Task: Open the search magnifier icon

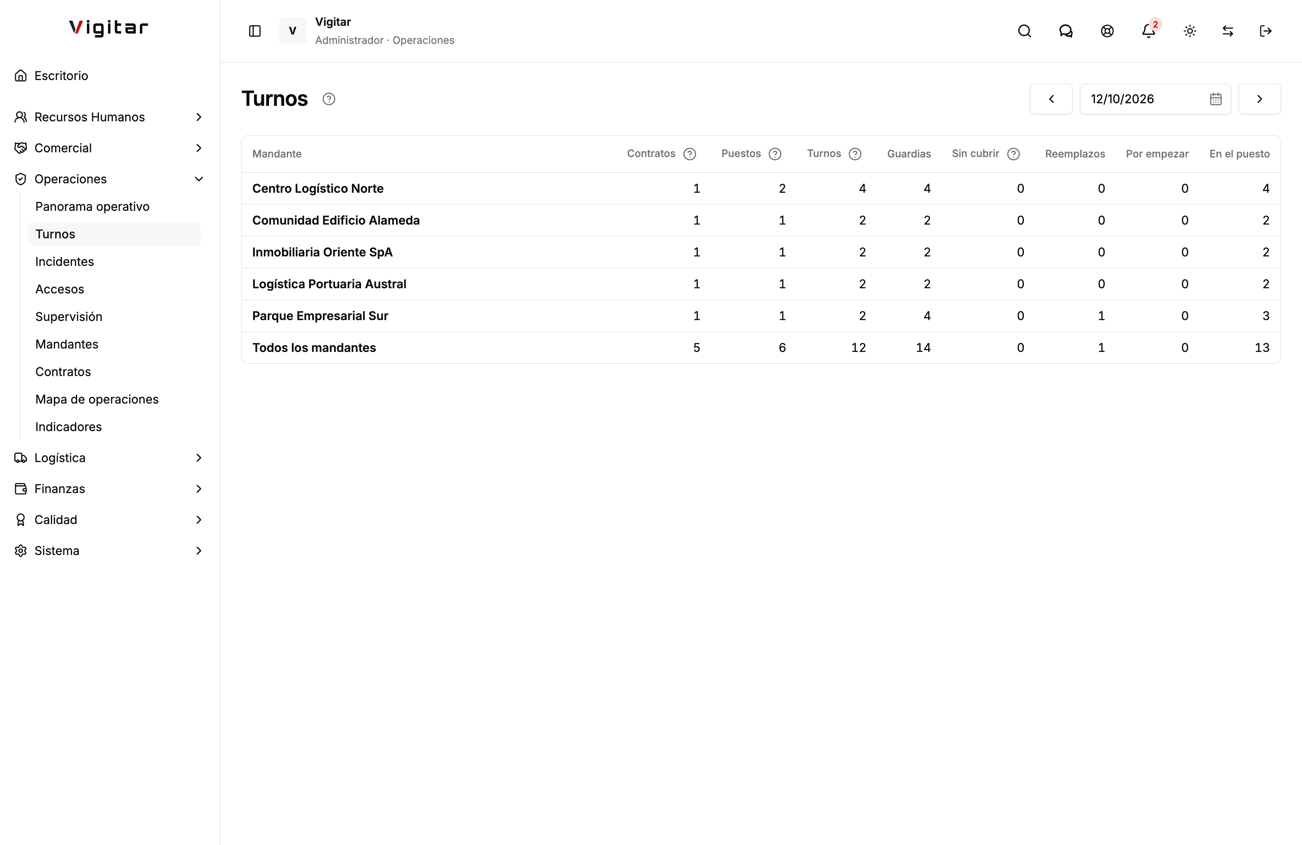Action: point(1025,31)
